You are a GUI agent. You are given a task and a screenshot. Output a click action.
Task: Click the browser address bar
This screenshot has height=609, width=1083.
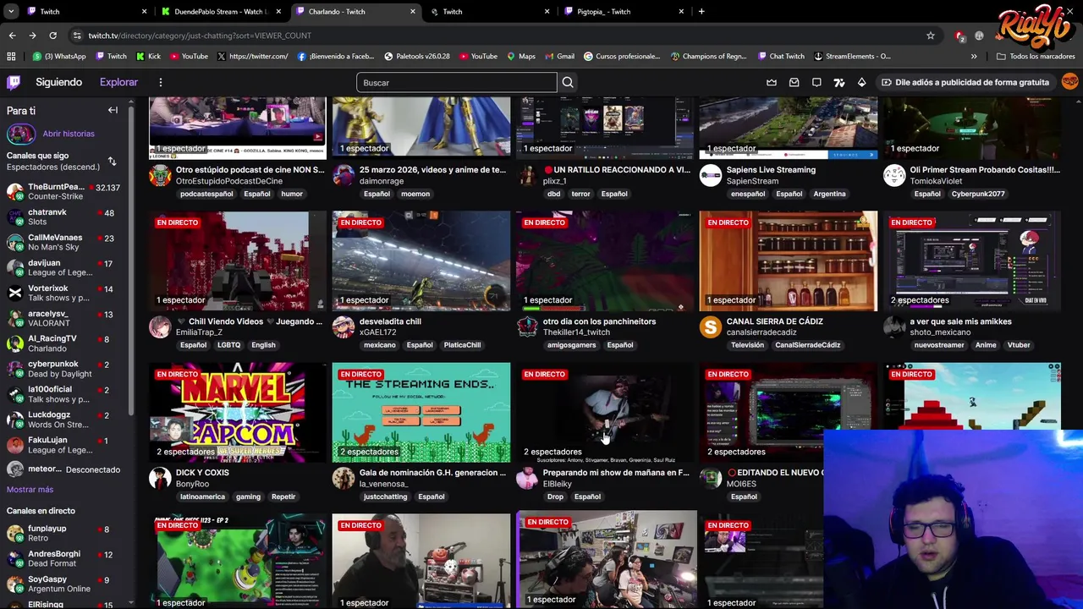click(x=495, y=36)
